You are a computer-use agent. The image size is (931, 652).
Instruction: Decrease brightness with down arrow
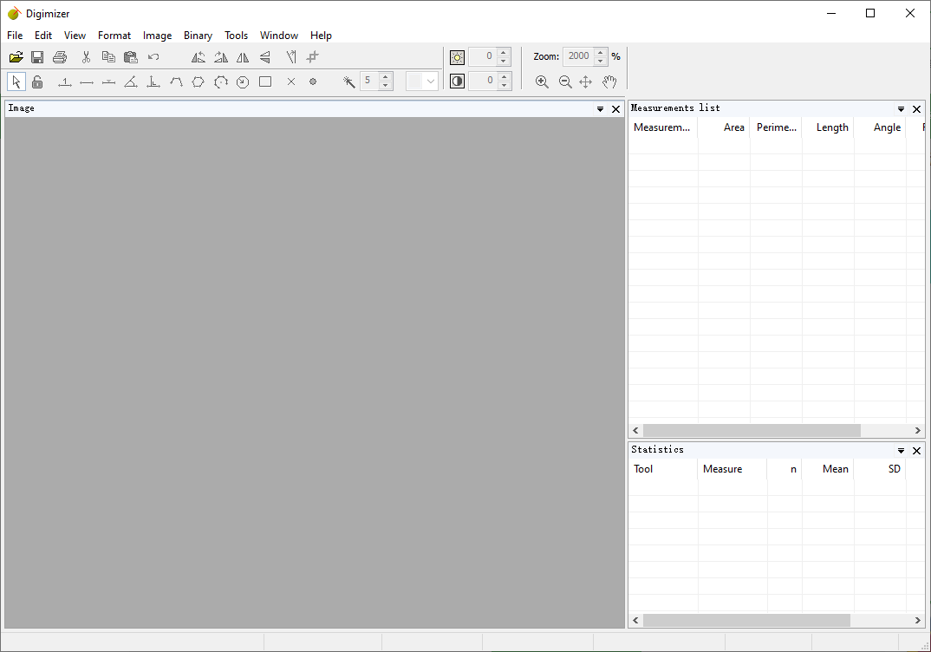click(x=504, y=62)
